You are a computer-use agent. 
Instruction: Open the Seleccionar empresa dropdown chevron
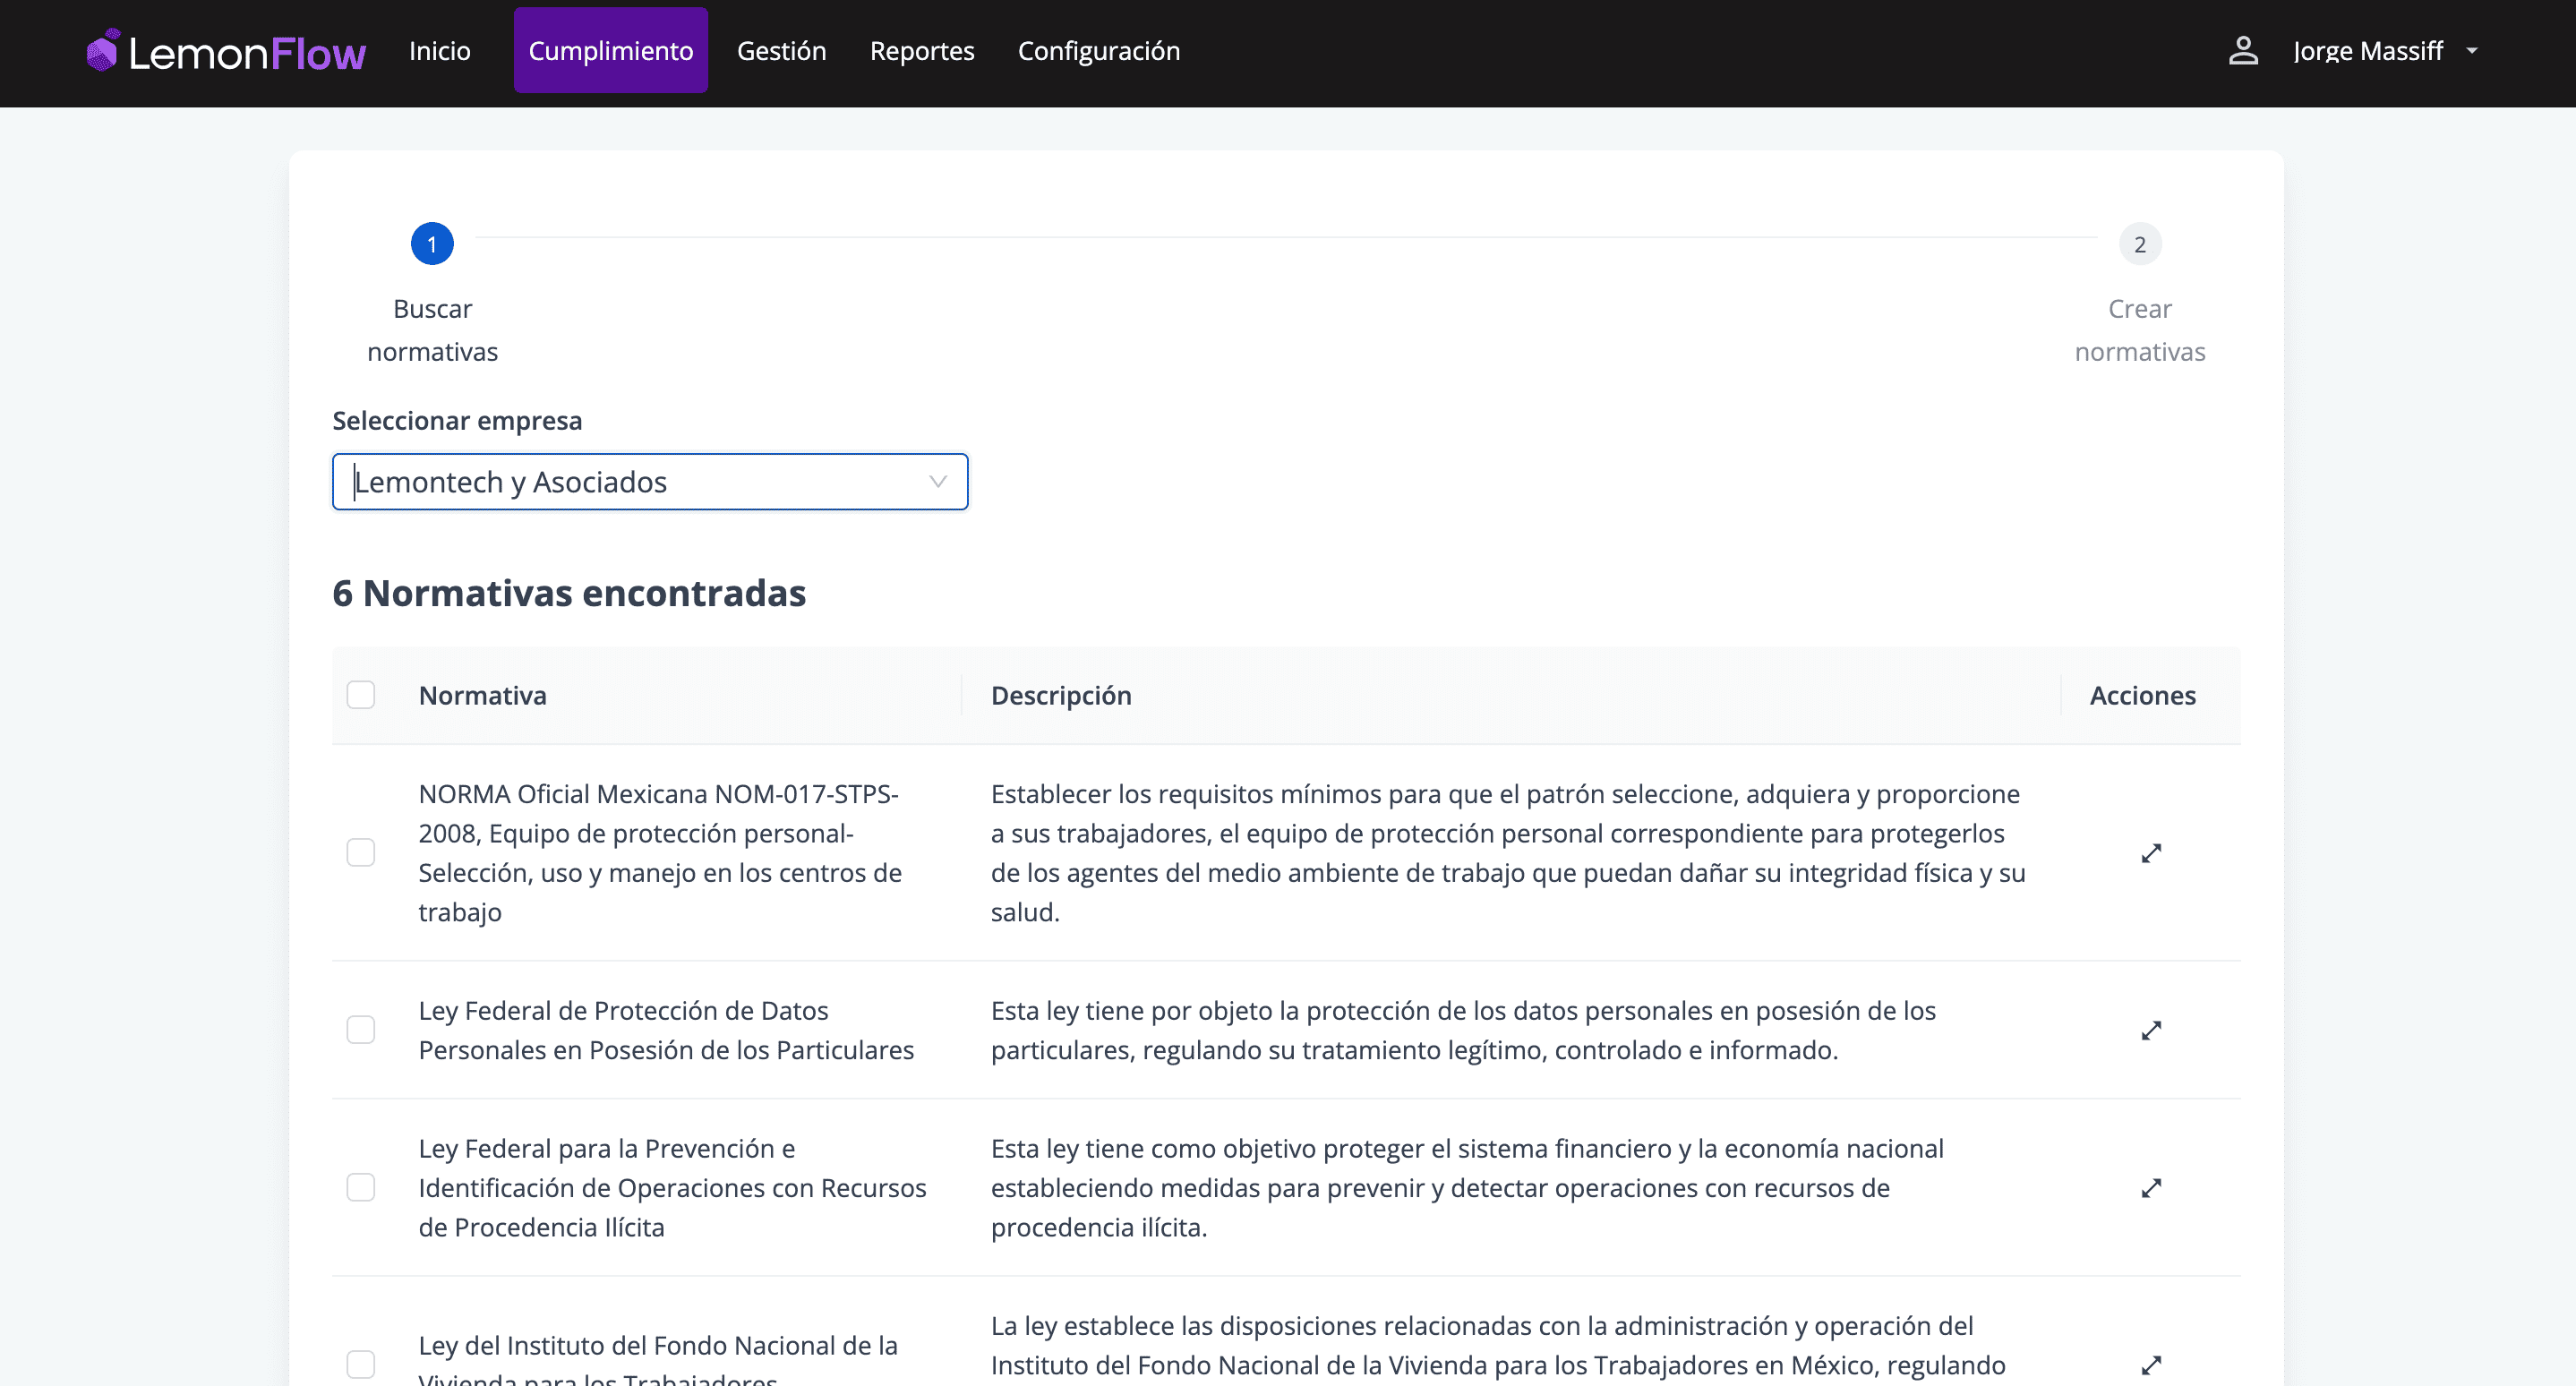pyautogui.click(x=937, y=482)
